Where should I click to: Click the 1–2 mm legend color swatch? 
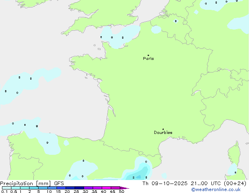pos(25,188)
